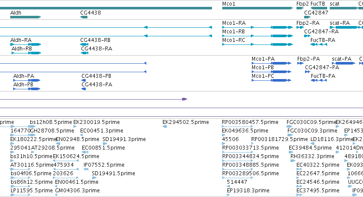Select the EN00461.5prime EST label
Screen dimensions: 363x197
pyautogui.click(x=77, y=182)
